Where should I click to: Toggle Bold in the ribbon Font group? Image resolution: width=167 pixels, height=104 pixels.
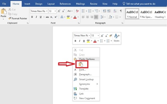click(x=32, y=17)
